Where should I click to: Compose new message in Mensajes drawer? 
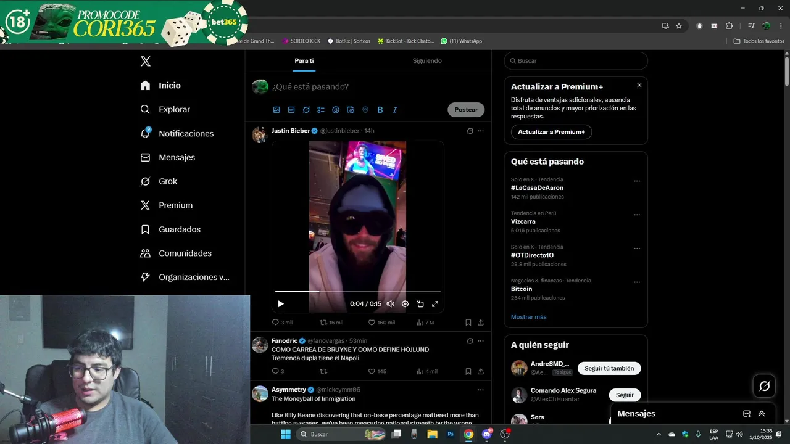pos(747,414)
